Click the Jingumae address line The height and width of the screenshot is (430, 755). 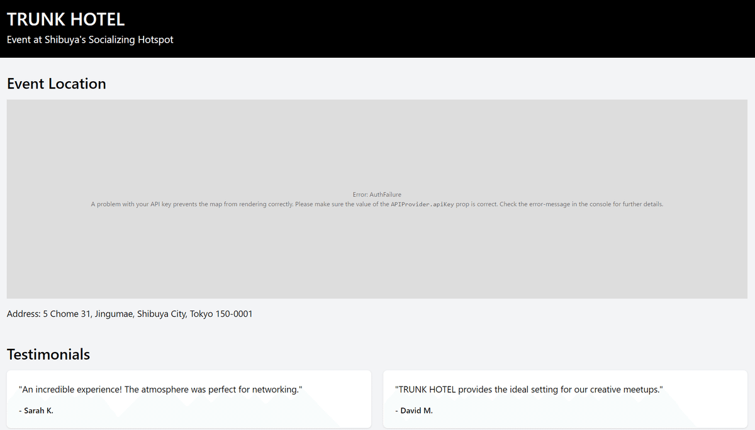[x=130, y=314]
